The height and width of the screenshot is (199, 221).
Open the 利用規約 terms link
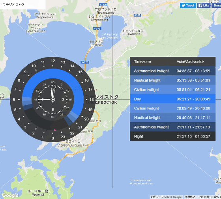pos(190,197)
